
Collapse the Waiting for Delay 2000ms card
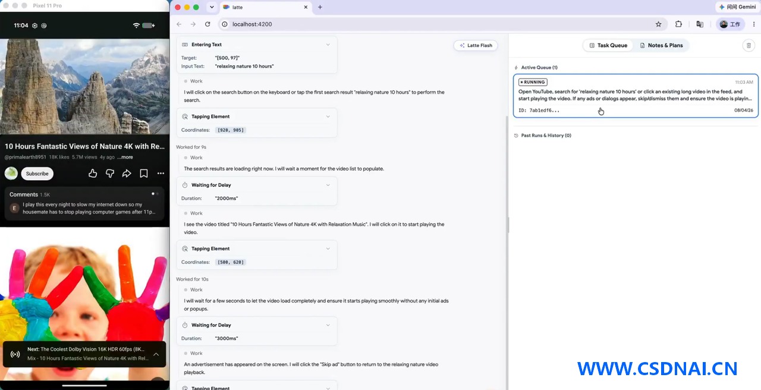[328, 185]
